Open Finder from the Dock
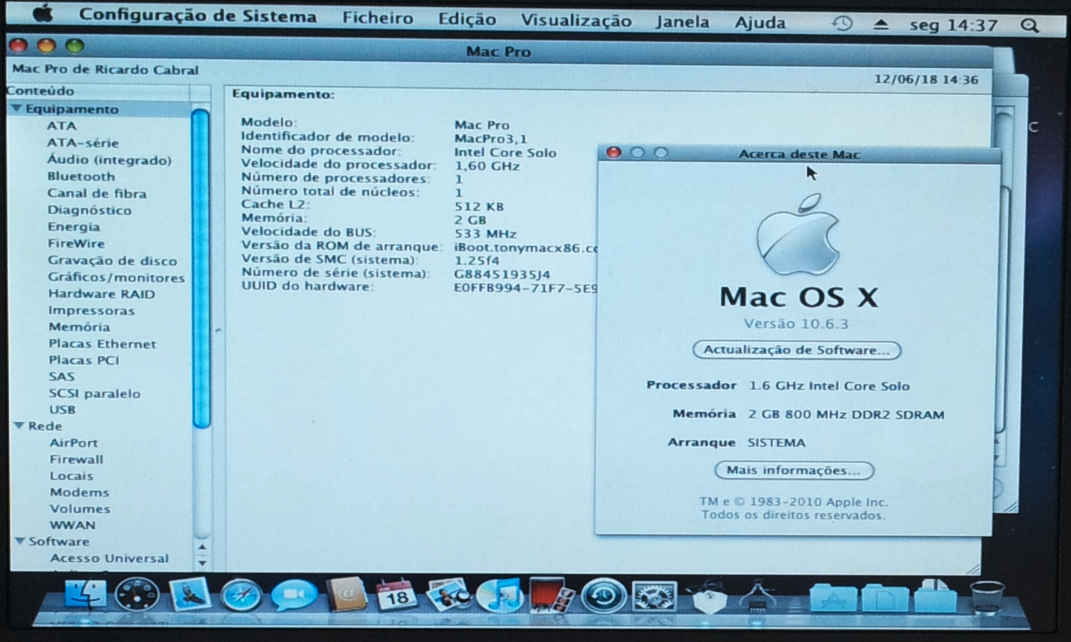 [86, 595]
